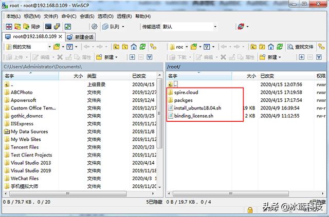
Task: Select the Visual Studio 2019 folder
Action: pos(31,170)
